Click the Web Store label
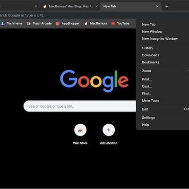Screen dimensions: 189x189 coord(80,143)
